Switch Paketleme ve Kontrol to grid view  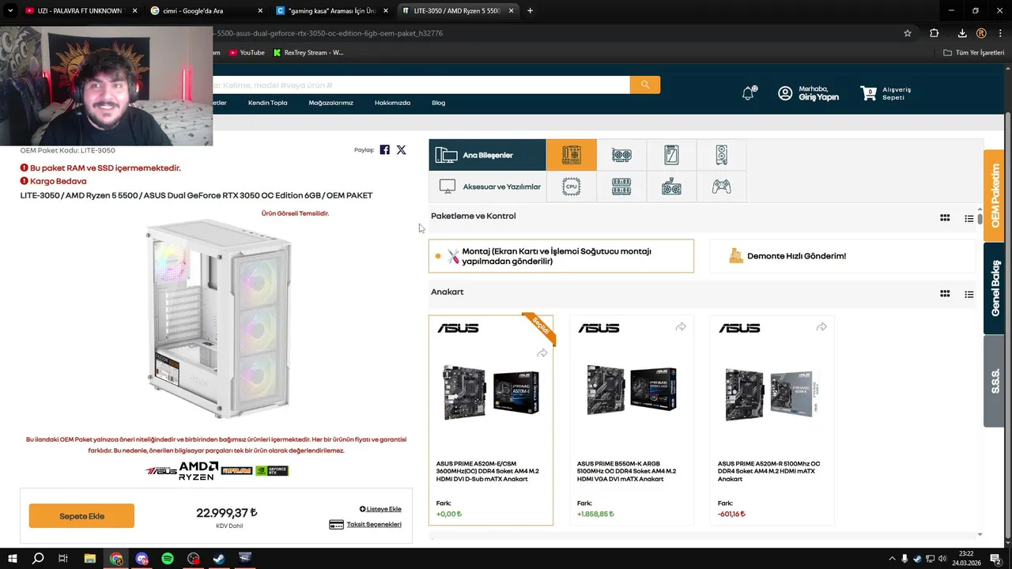(945, 218)
